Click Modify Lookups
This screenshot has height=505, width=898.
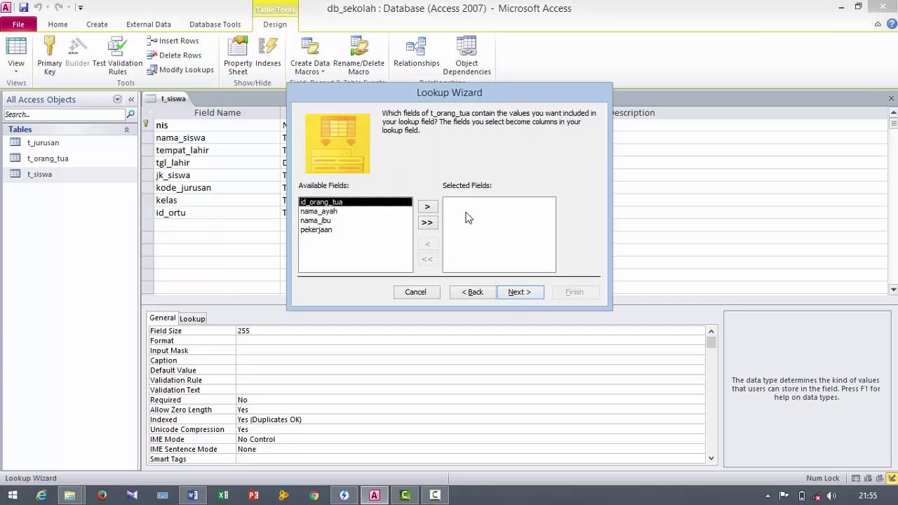(x=180, y=70)
